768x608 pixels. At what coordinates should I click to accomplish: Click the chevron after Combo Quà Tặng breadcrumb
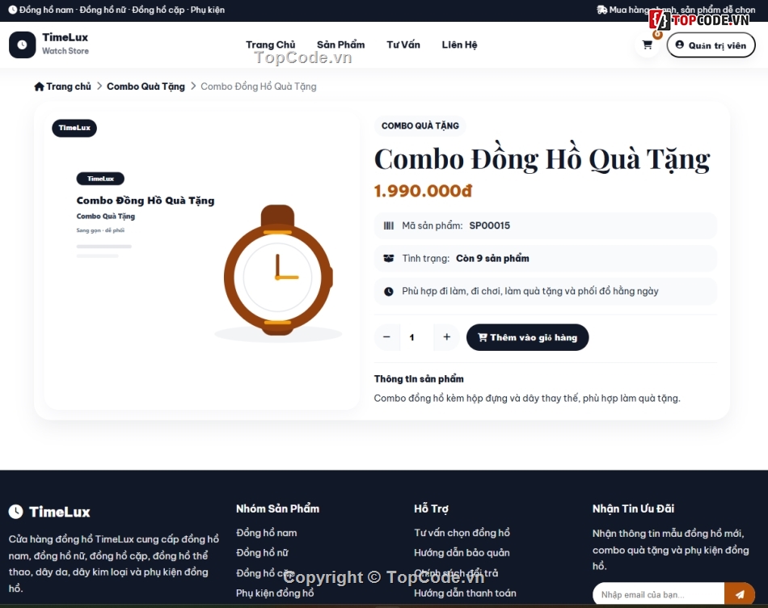click(x=193, y=87)
